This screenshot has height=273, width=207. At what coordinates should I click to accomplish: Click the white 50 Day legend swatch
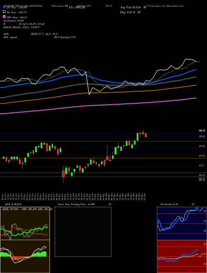(x=4, y=12)
